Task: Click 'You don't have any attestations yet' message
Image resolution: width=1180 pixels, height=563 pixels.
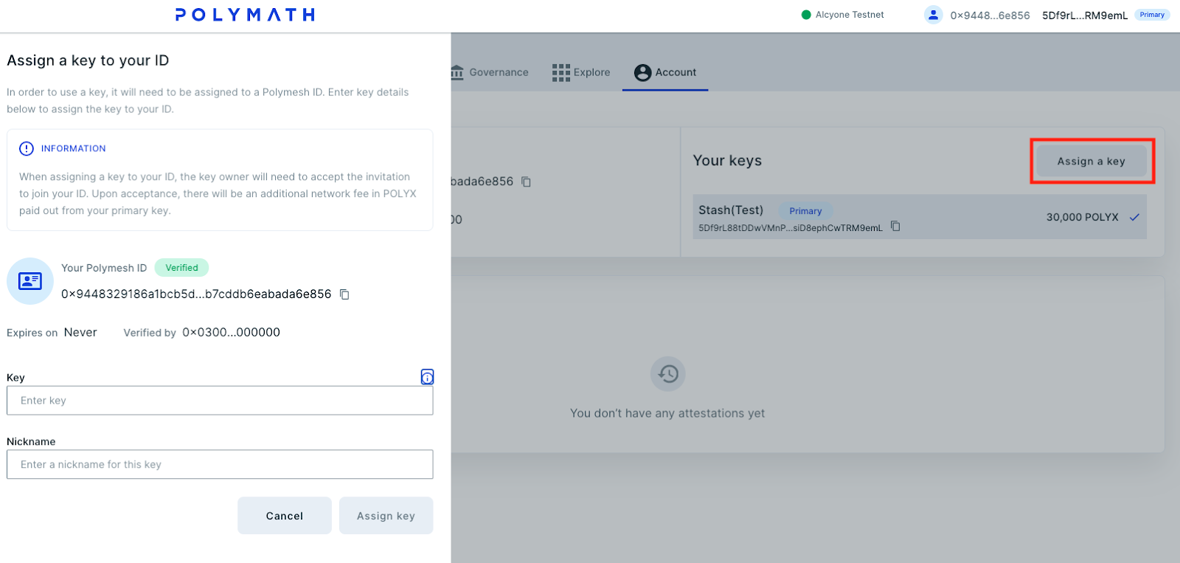Action: pyautogui.click(x=667, y=413)
